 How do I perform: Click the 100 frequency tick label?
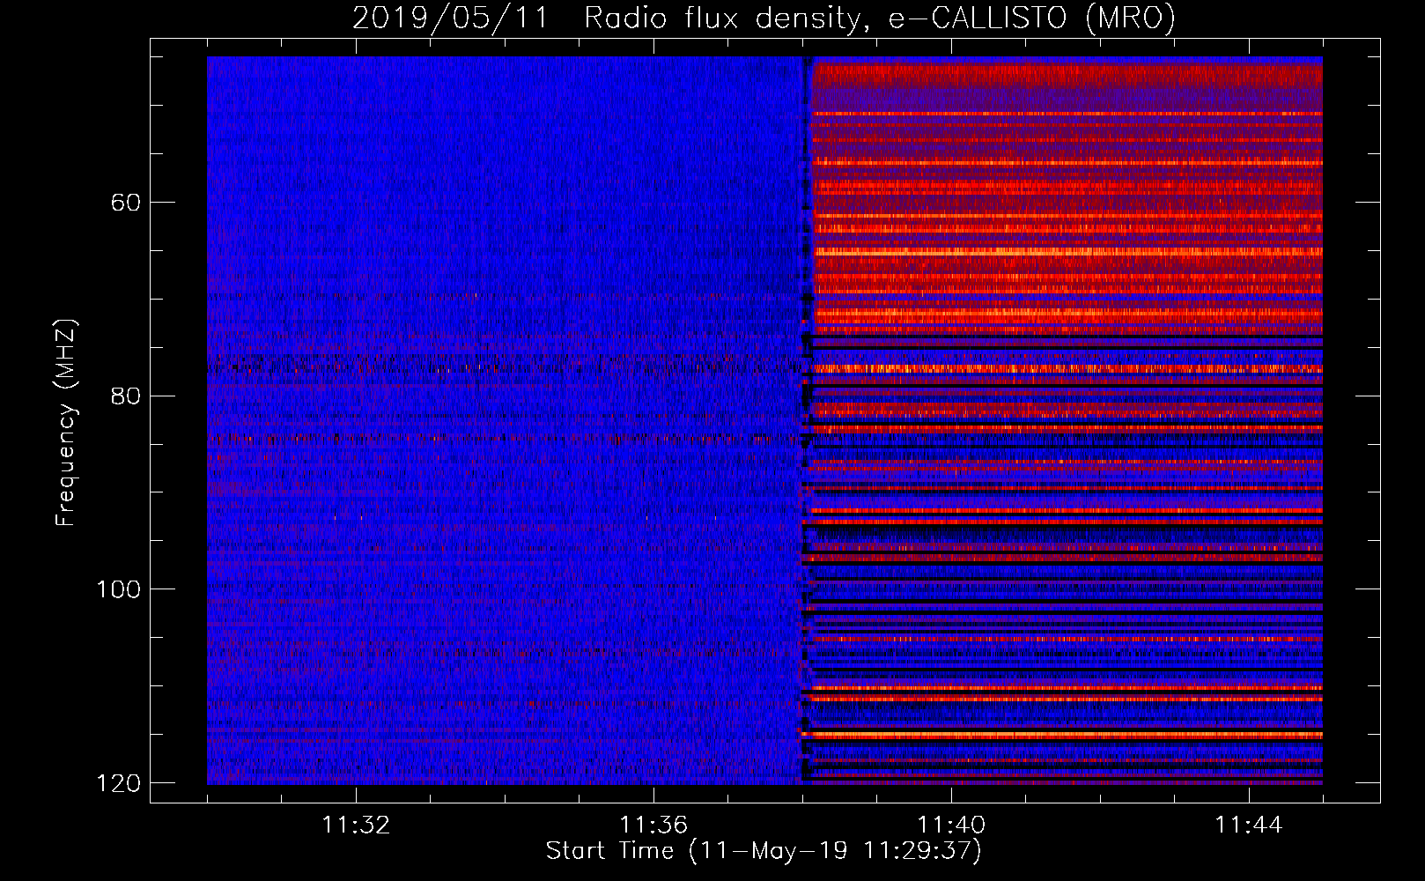[118, 589]
